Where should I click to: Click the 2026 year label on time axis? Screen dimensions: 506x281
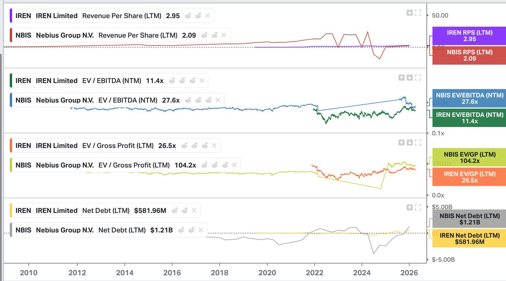pos(409,272)
